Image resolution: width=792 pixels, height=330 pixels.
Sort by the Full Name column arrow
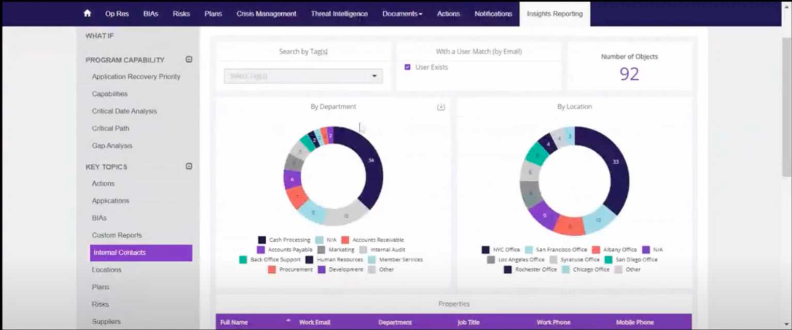coord(288,322)
